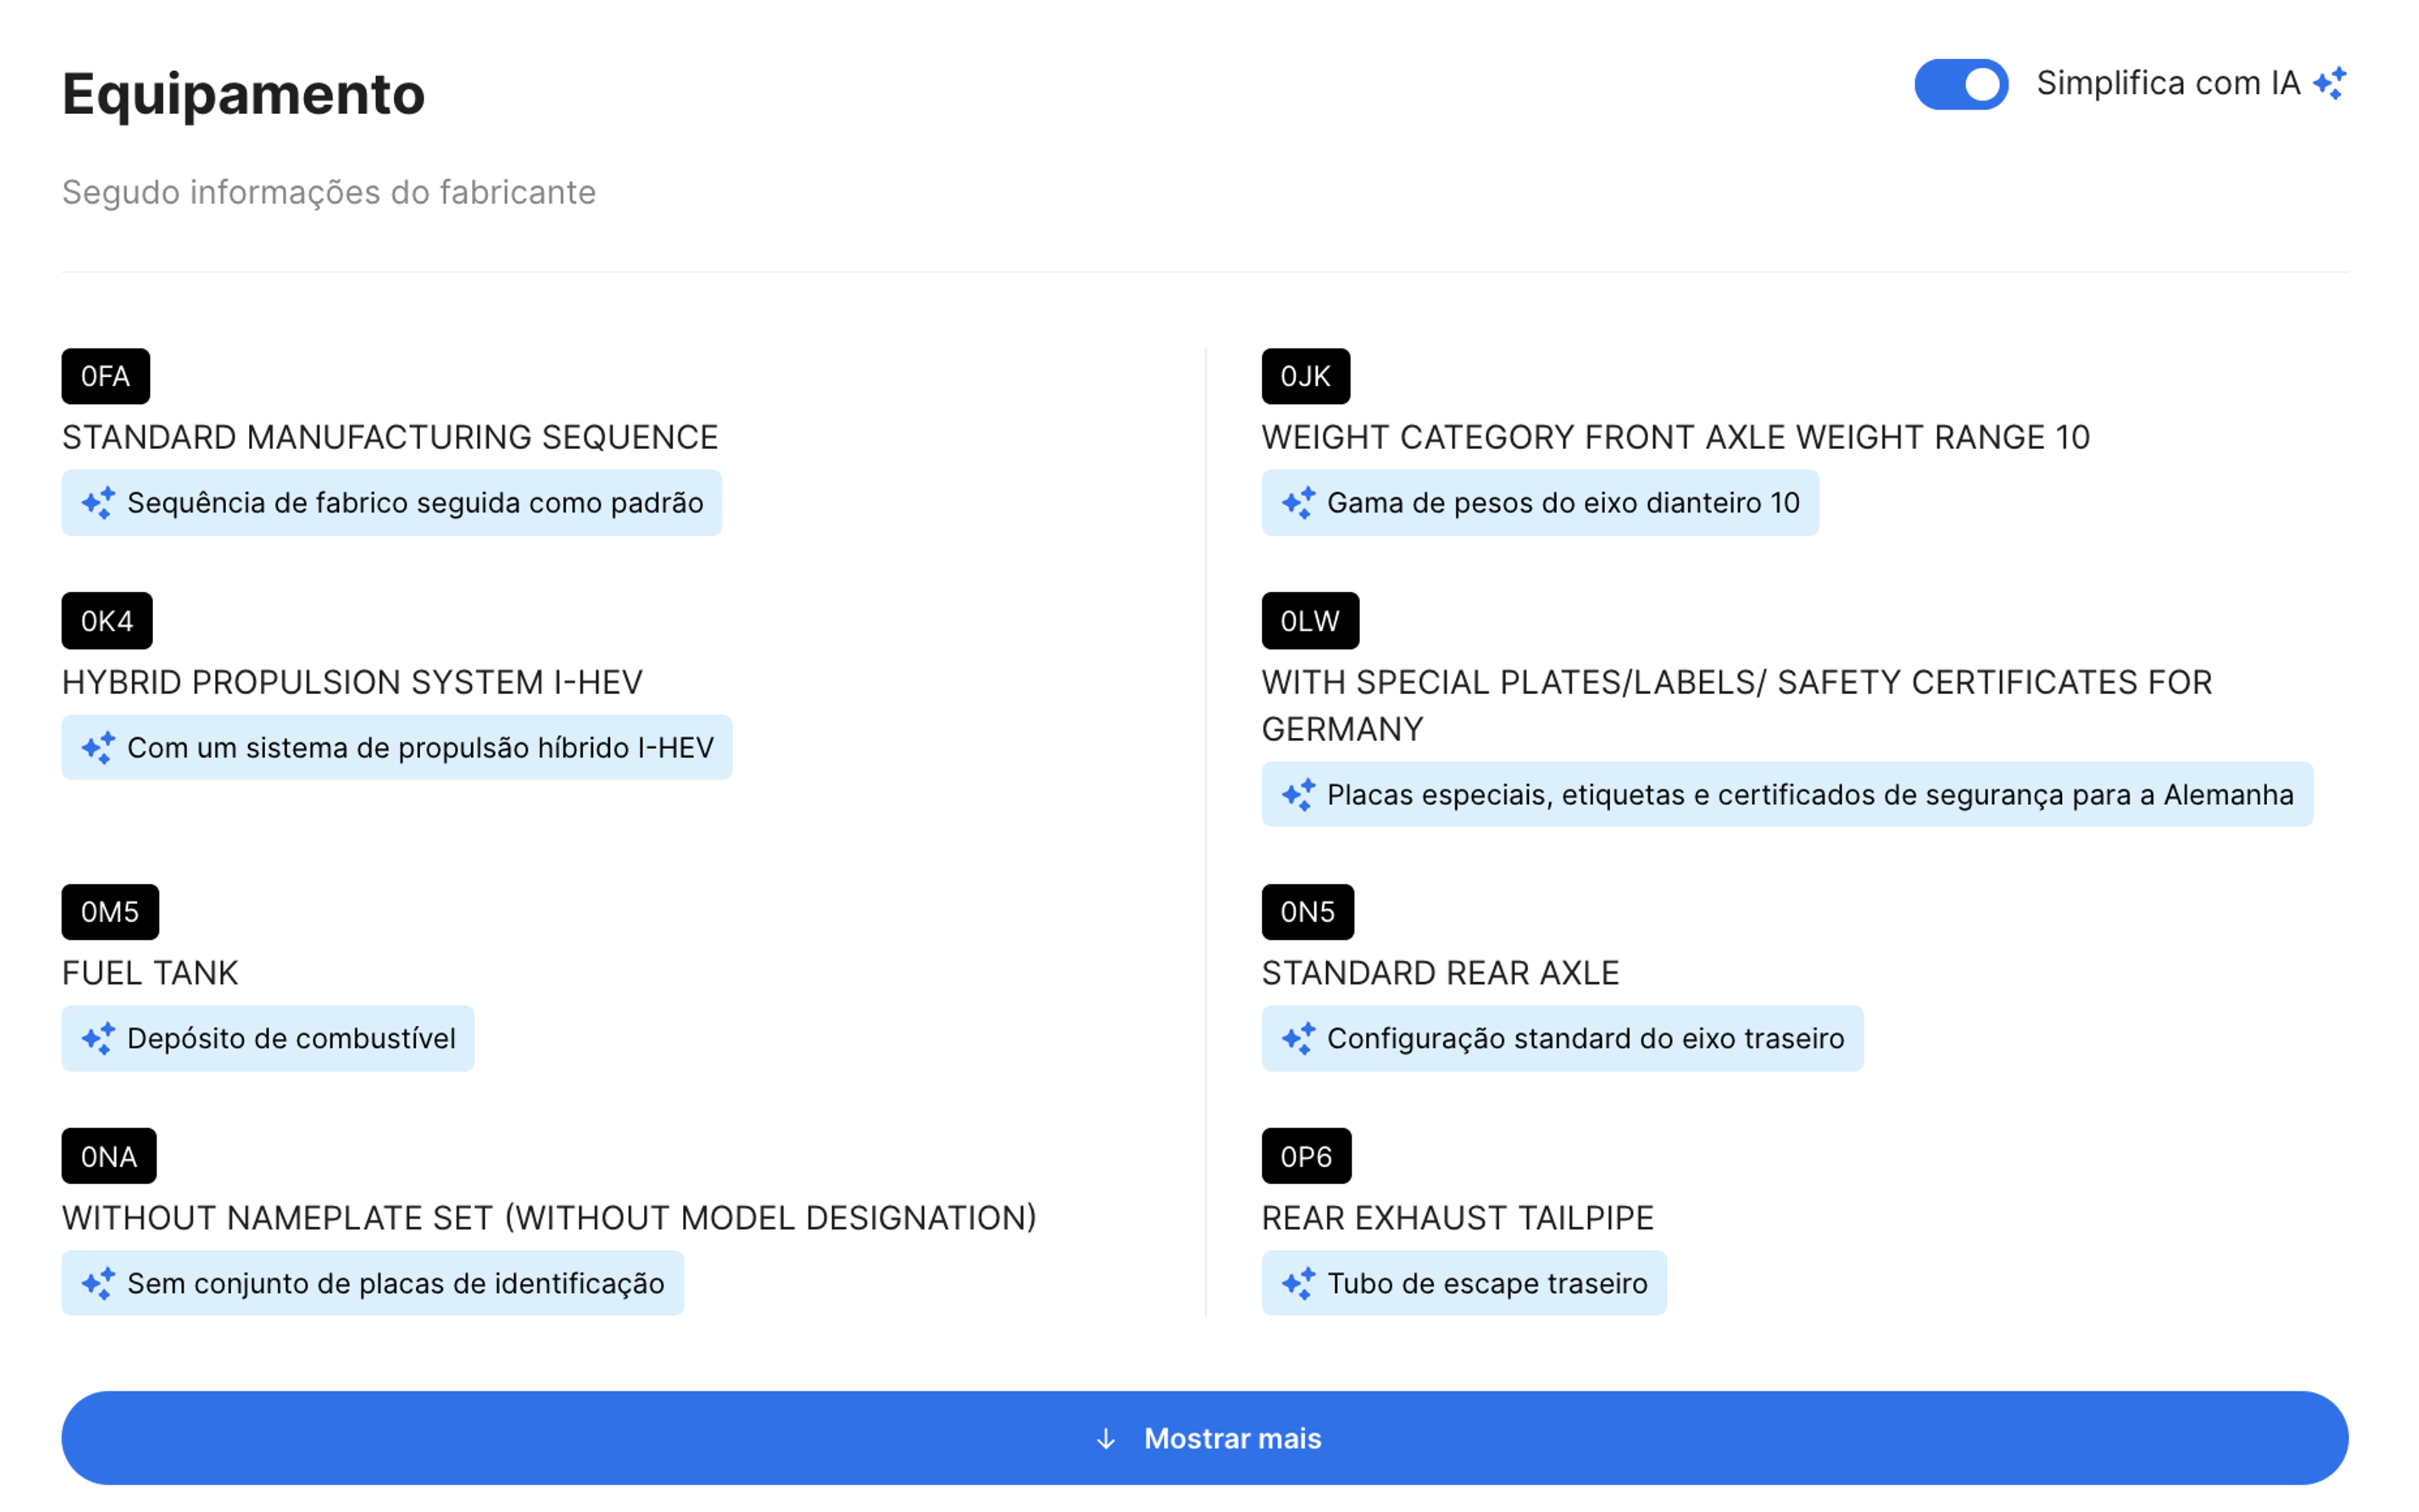Click the 0M5 code badge

pyautogui.click(x=110, y=912)
